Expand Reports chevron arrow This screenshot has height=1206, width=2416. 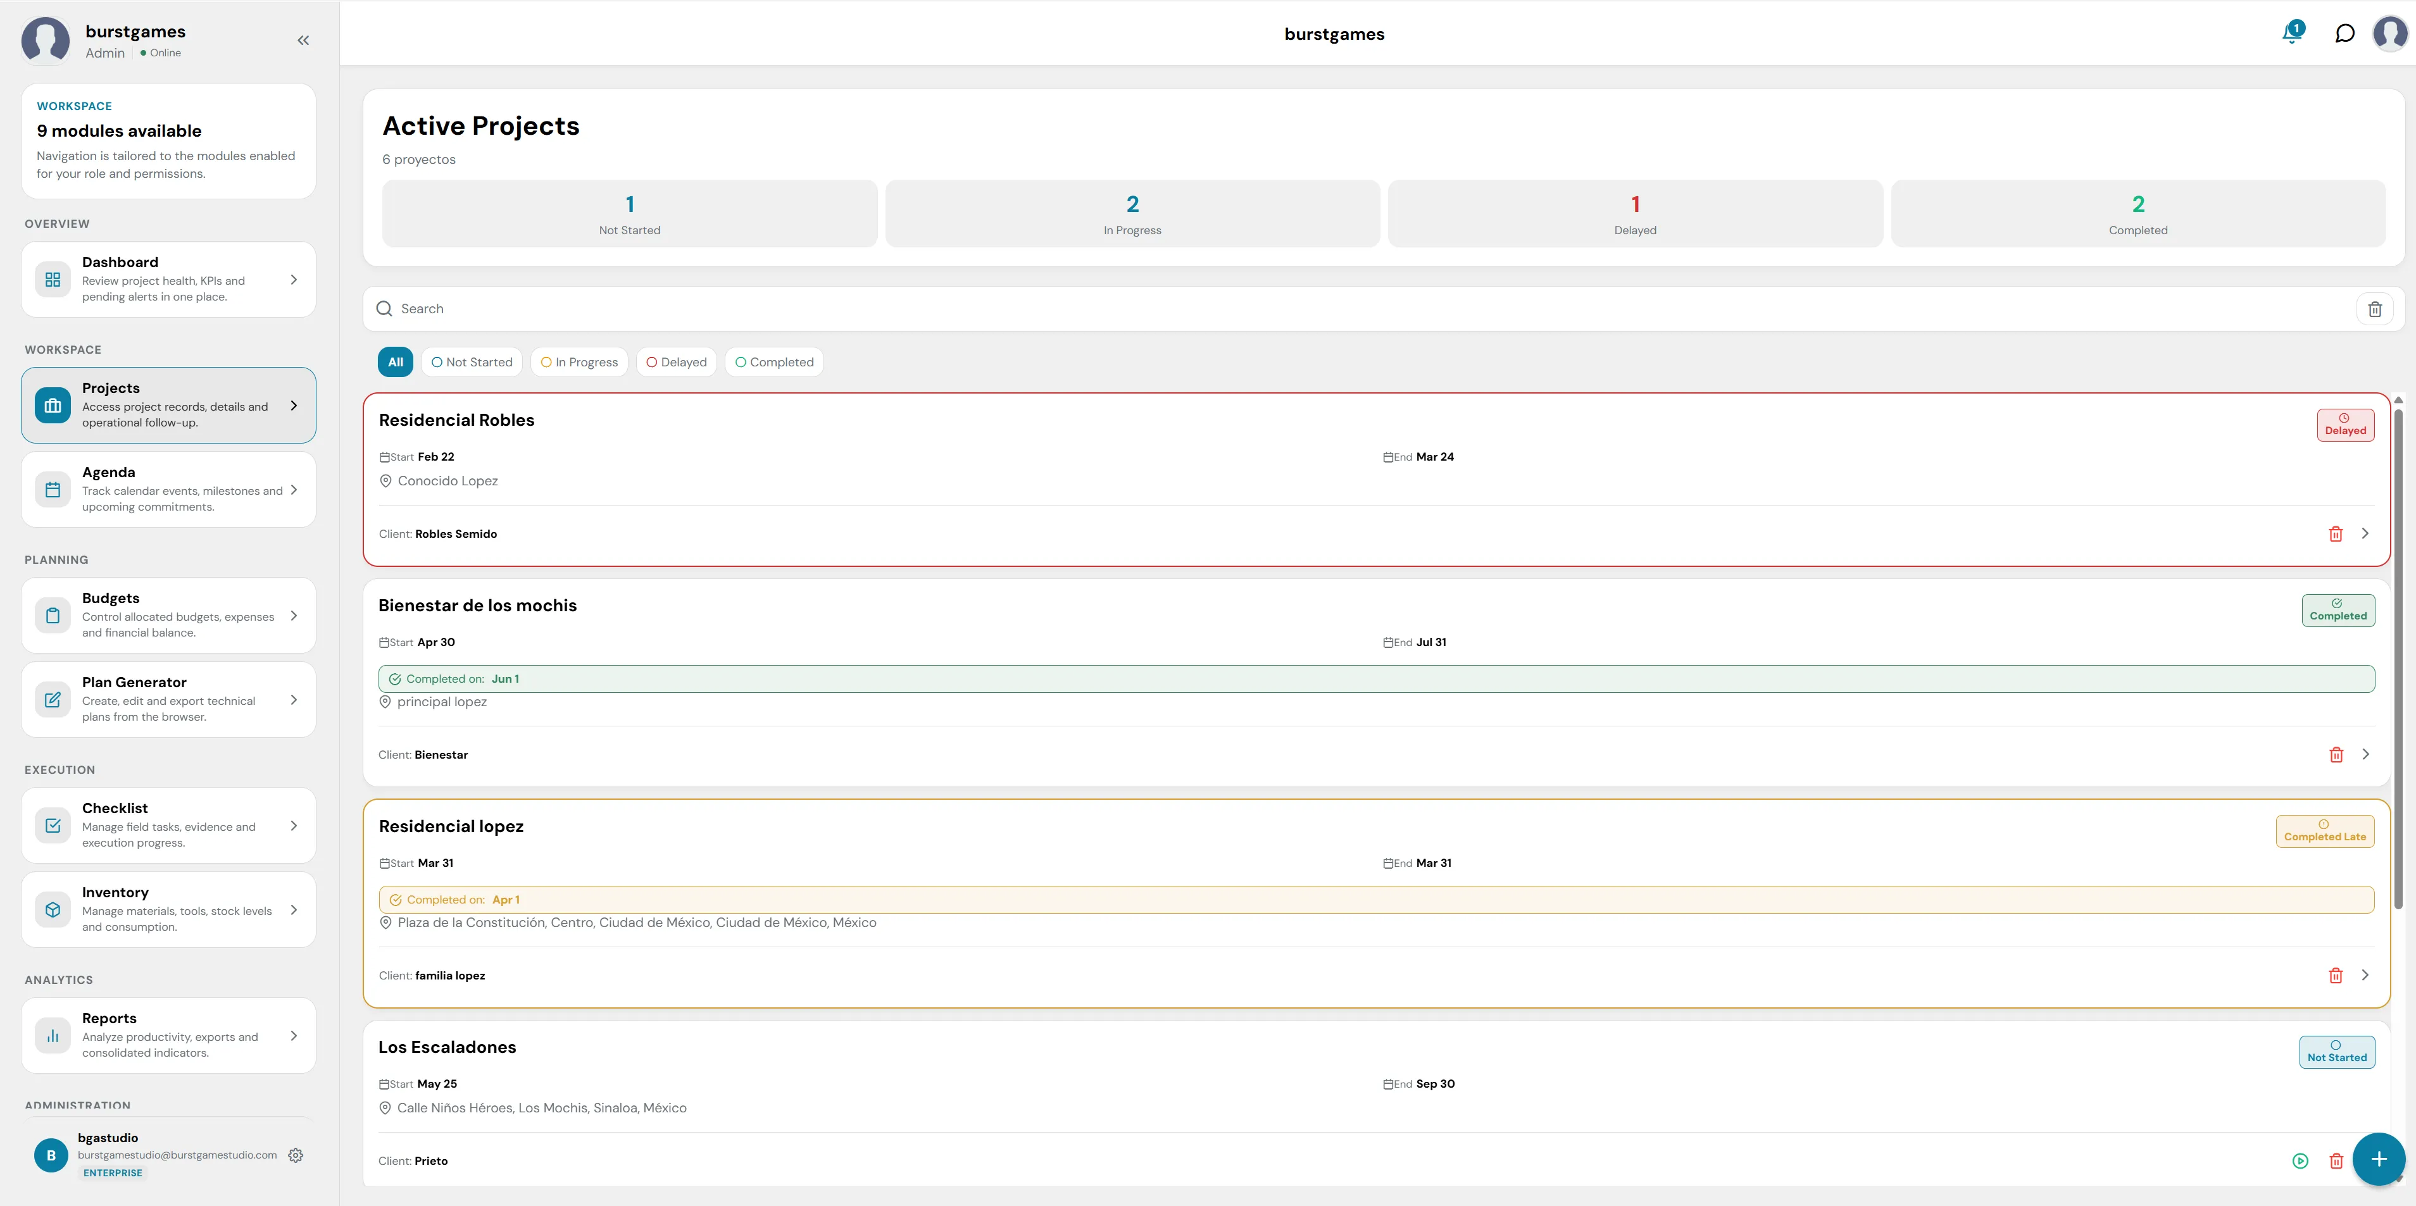tap(294, 1035)
